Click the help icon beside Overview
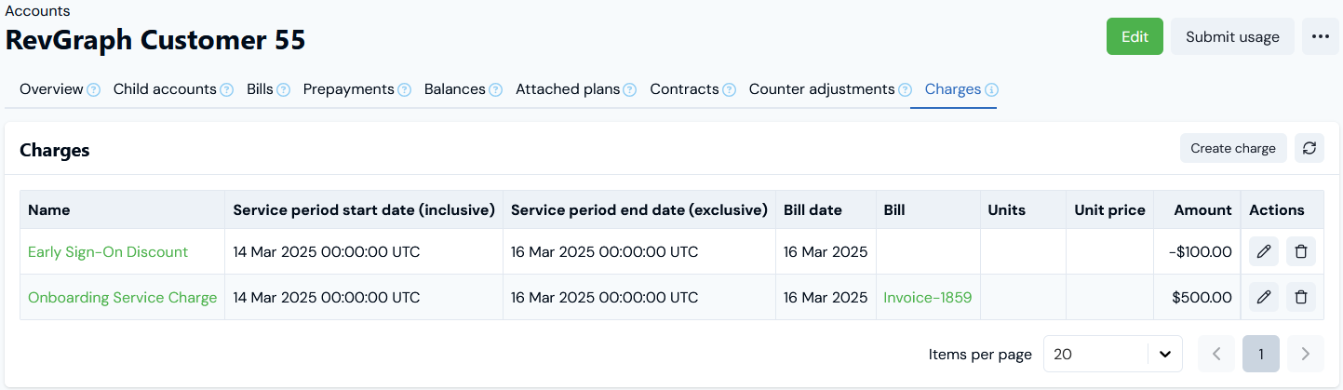 93,90
